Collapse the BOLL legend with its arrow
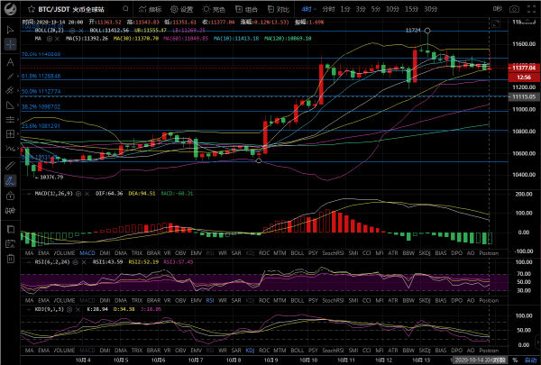541x365 pixels. coord(29,31)
